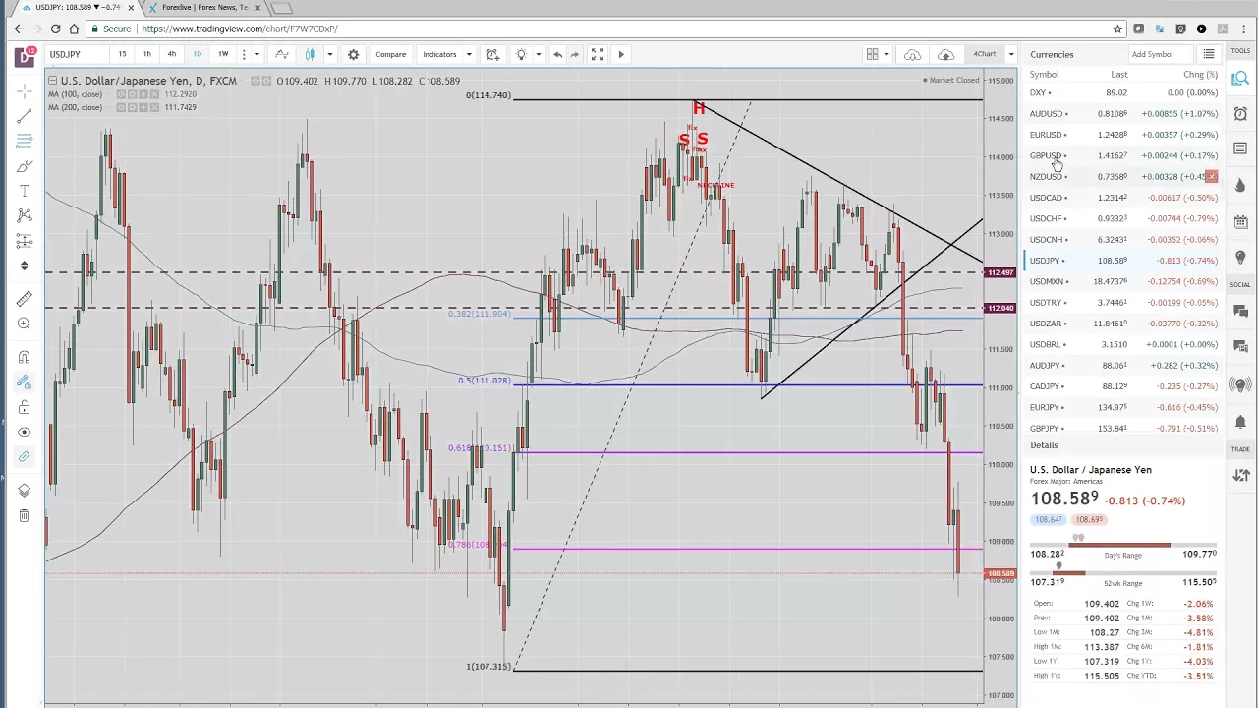Screen dimensions: 1258x708
Task: Switch to 4h timeframe
Action: click(x=172, y=54)
